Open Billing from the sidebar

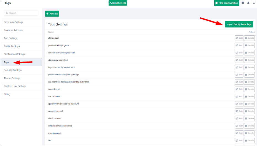7,94
